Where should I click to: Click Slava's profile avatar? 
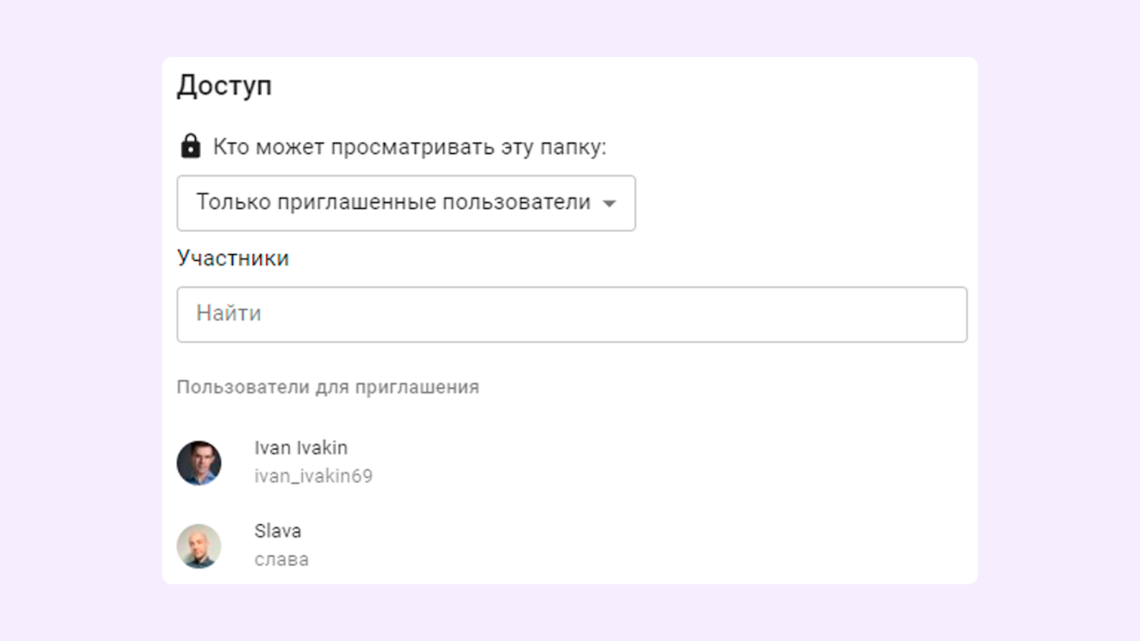(200, 545)
